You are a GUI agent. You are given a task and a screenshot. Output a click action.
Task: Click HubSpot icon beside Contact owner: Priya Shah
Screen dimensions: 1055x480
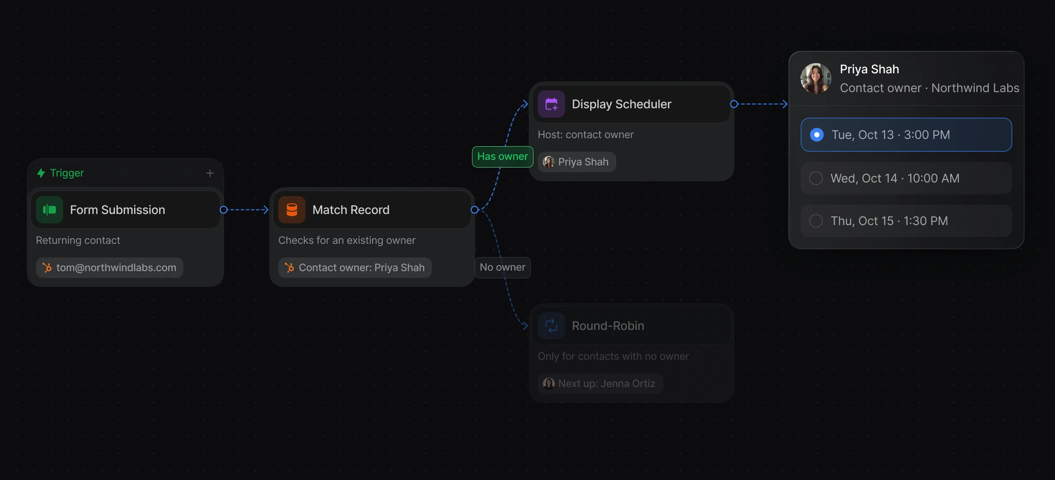289,268
